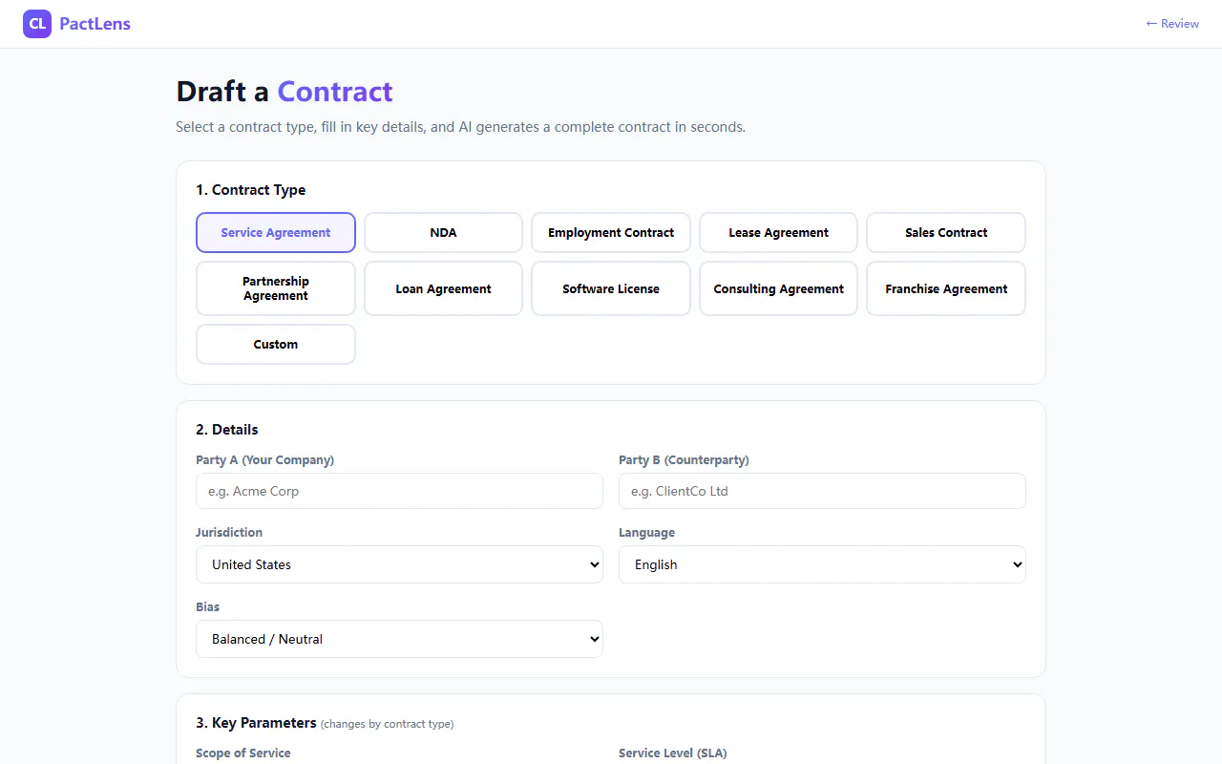Go back via the Review link
Viewport: 1222px width, 764px height.
pyautogui.click(x=1172, y=24)
